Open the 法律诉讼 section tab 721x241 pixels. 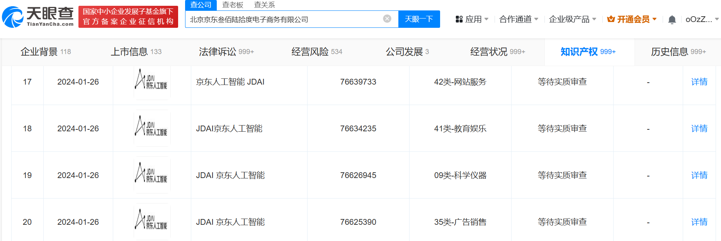coord(226,52)
